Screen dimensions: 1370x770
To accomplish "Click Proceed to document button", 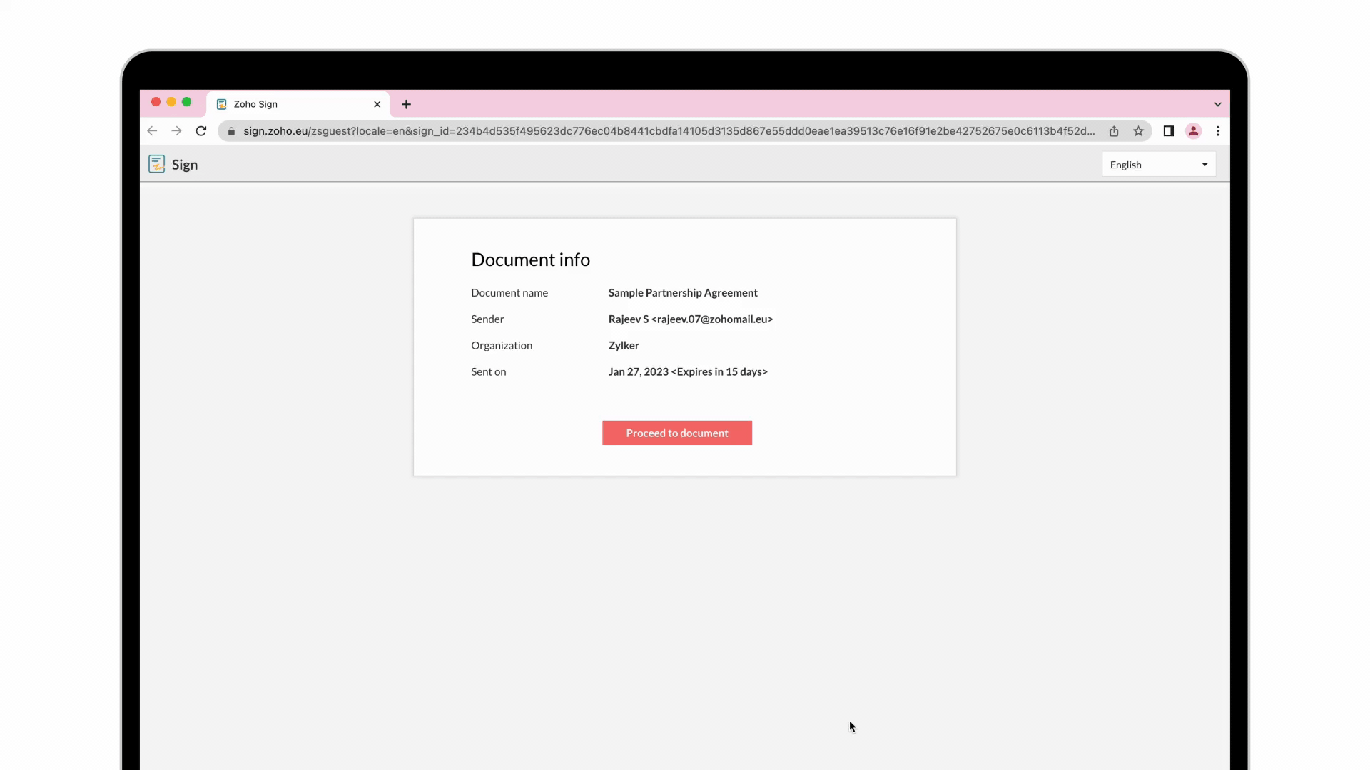I will point(676,433).
